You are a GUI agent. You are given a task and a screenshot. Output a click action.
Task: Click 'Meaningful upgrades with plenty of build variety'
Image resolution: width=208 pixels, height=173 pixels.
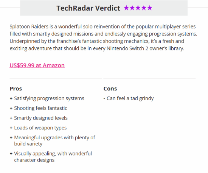(x=54, y=140)
